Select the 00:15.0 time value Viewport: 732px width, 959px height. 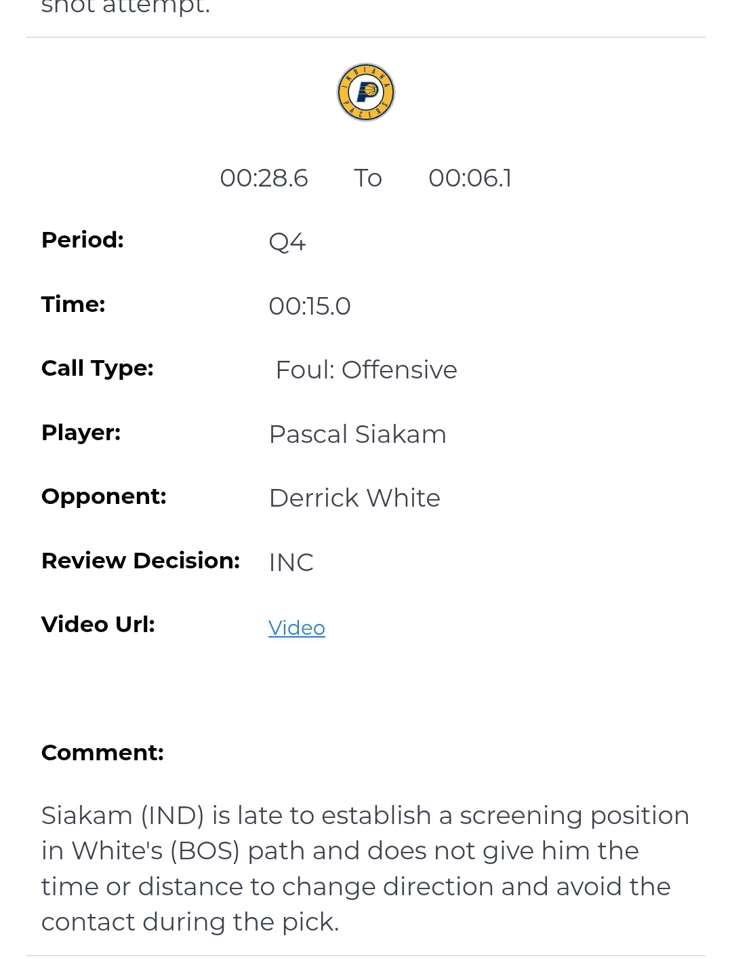pos(310,307)
